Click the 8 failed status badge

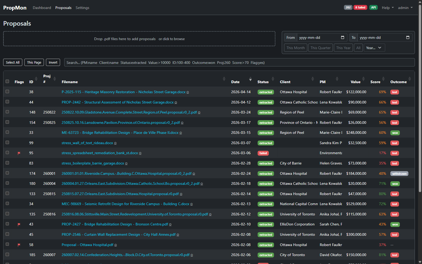[360, 7]
